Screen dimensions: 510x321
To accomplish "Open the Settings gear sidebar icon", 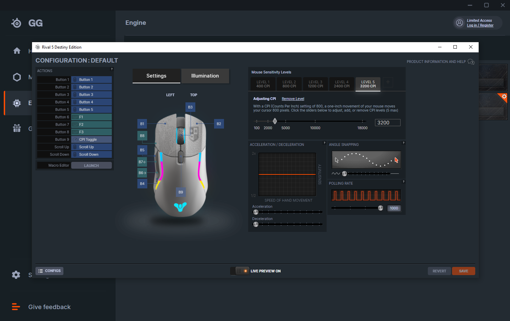I will click(x=16, y=275).
